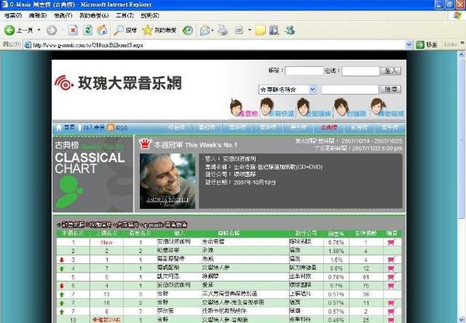
Task: Click the '0.49%' sales percentage cell
Action: pos(336,320)
